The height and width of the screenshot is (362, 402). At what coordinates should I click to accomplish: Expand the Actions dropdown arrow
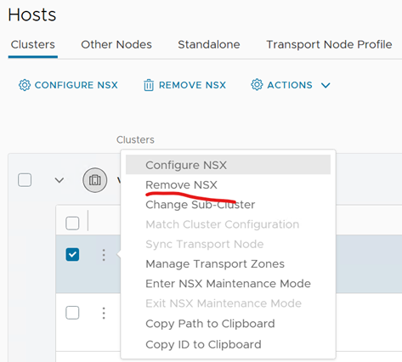pyautogui.click(x=326, y=85)
